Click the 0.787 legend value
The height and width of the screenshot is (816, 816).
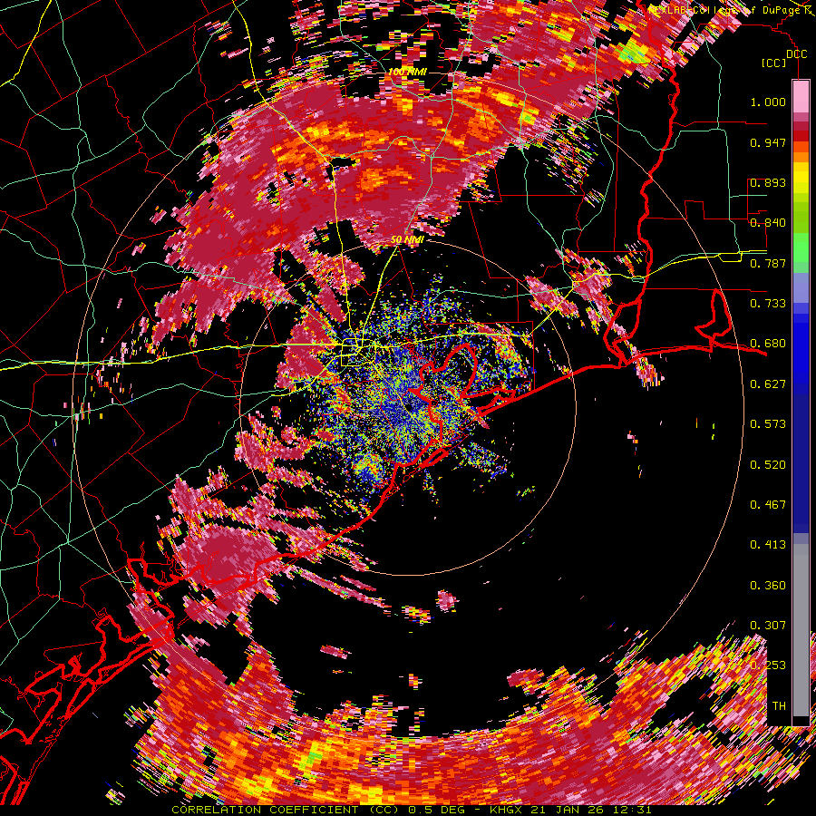pyautogui.click(x=768, y=263)
